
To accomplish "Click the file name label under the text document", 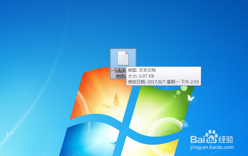I will [119, 73].
